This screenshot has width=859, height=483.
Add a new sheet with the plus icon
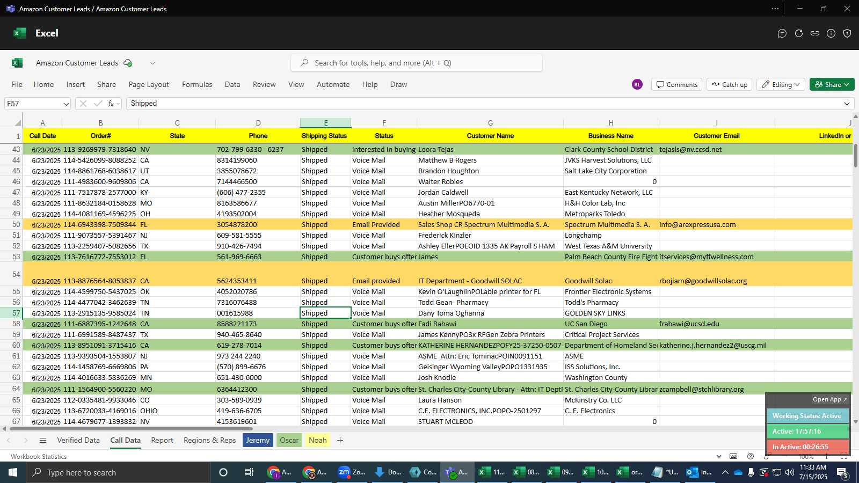click(340, 440)
